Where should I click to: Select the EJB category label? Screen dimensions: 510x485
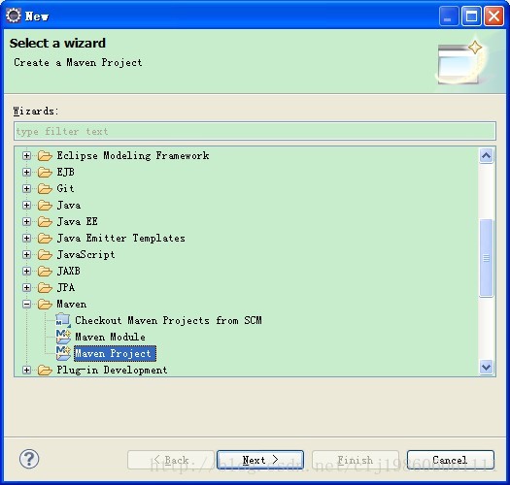pyautogui.click(x=66, y=172)
